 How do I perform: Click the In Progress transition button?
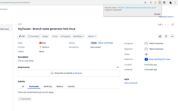65,36
